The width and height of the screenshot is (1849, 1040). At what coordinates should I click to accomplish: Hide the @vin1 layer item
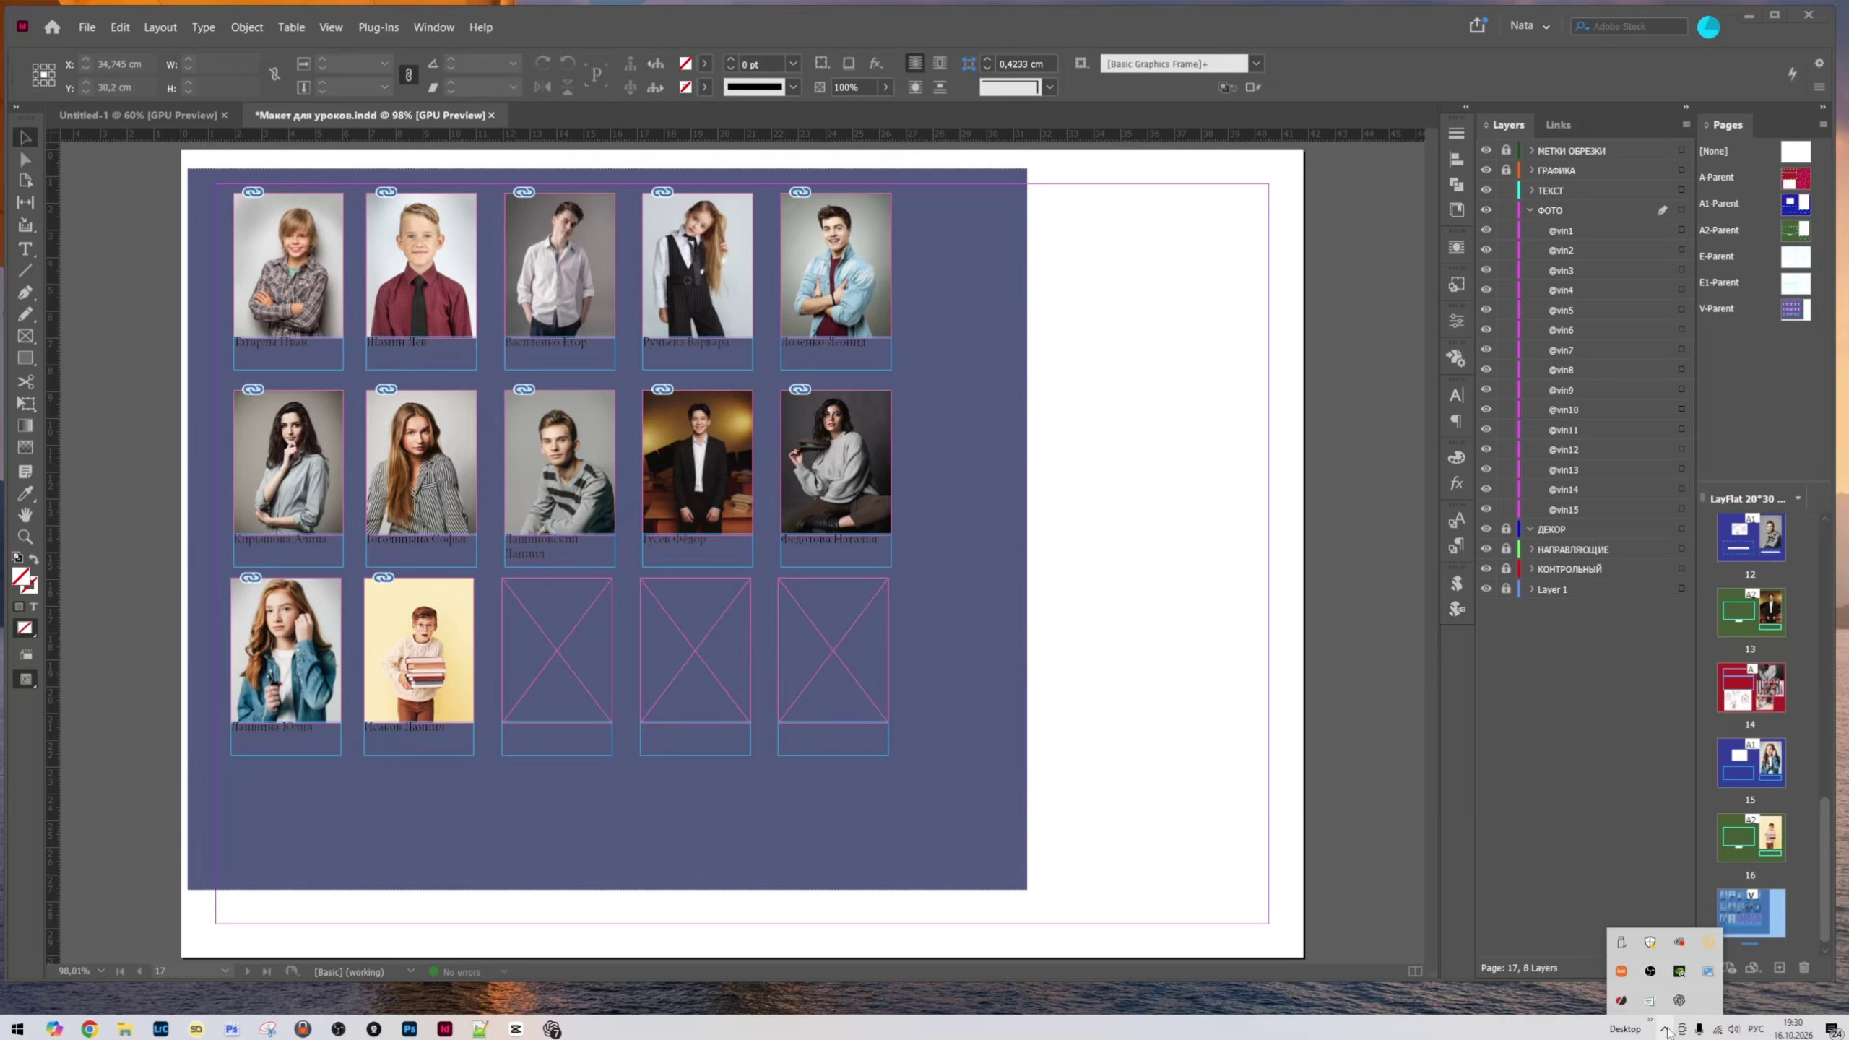pos(1486,230)
